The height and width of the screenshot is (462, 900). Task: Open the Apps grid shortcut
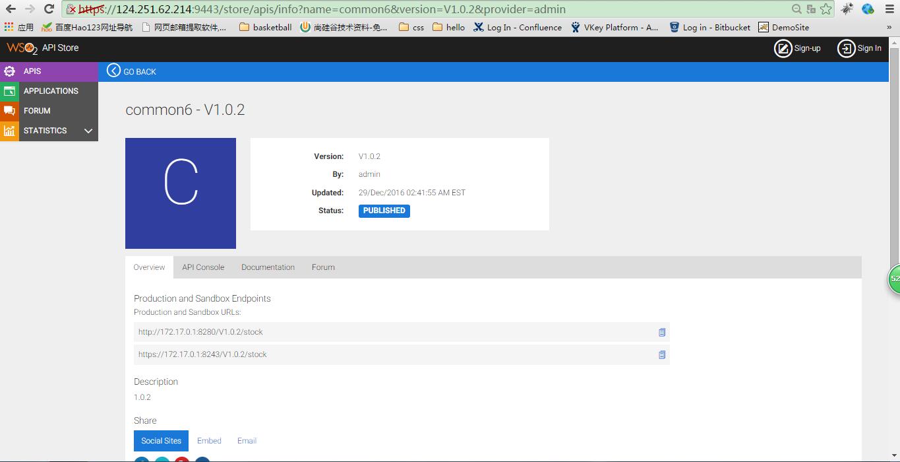18,27
